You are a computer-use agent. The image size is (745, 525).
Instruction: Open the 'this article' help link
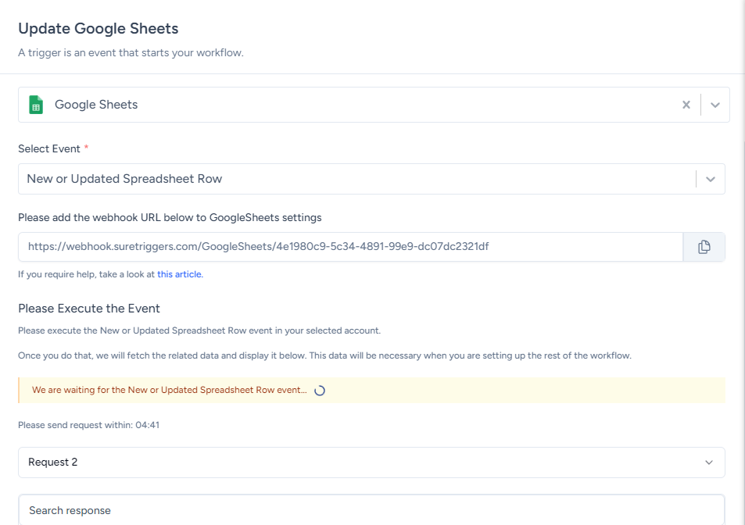tap(179, 274)
